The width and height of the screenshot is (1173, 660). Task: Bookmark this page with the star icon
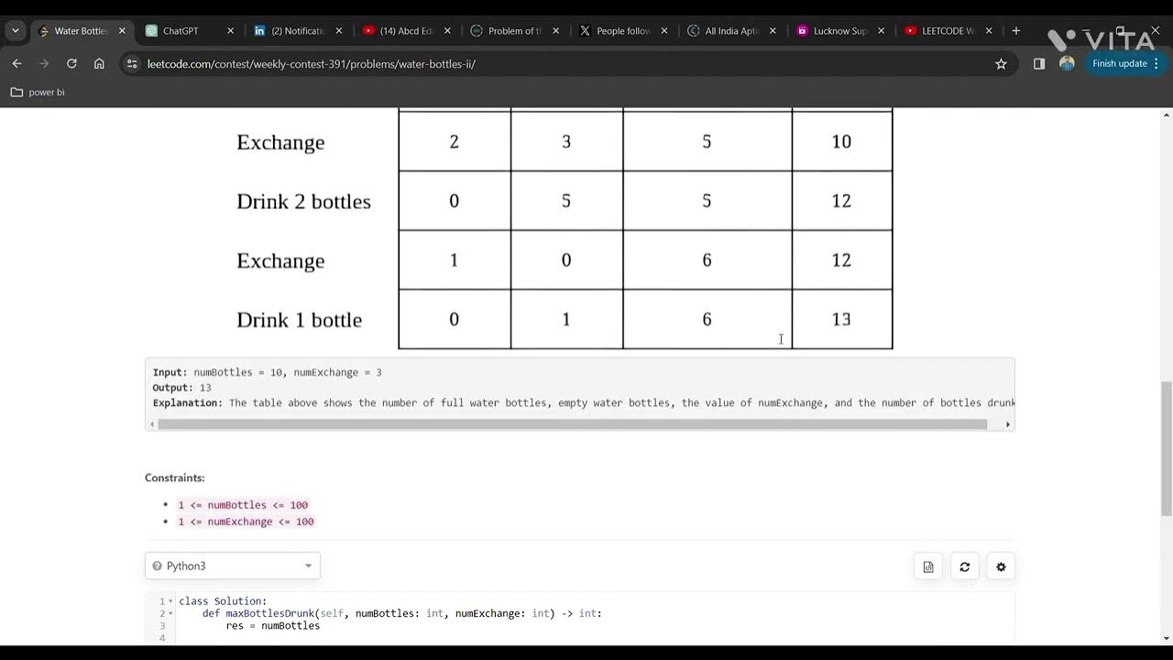tap(1001, 63)
